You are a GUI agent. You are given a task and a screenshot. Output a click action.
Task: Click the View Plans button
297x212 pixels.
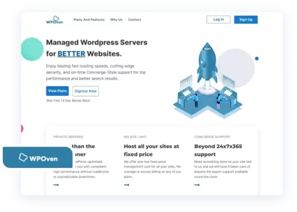(57, 91)
